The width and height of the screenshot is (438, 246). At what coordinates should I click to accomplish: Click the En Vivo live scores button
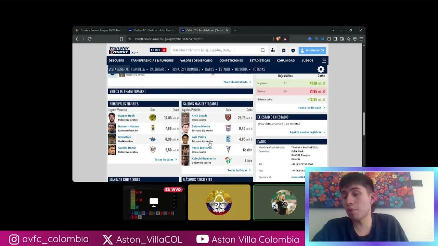tap(158, 50)
